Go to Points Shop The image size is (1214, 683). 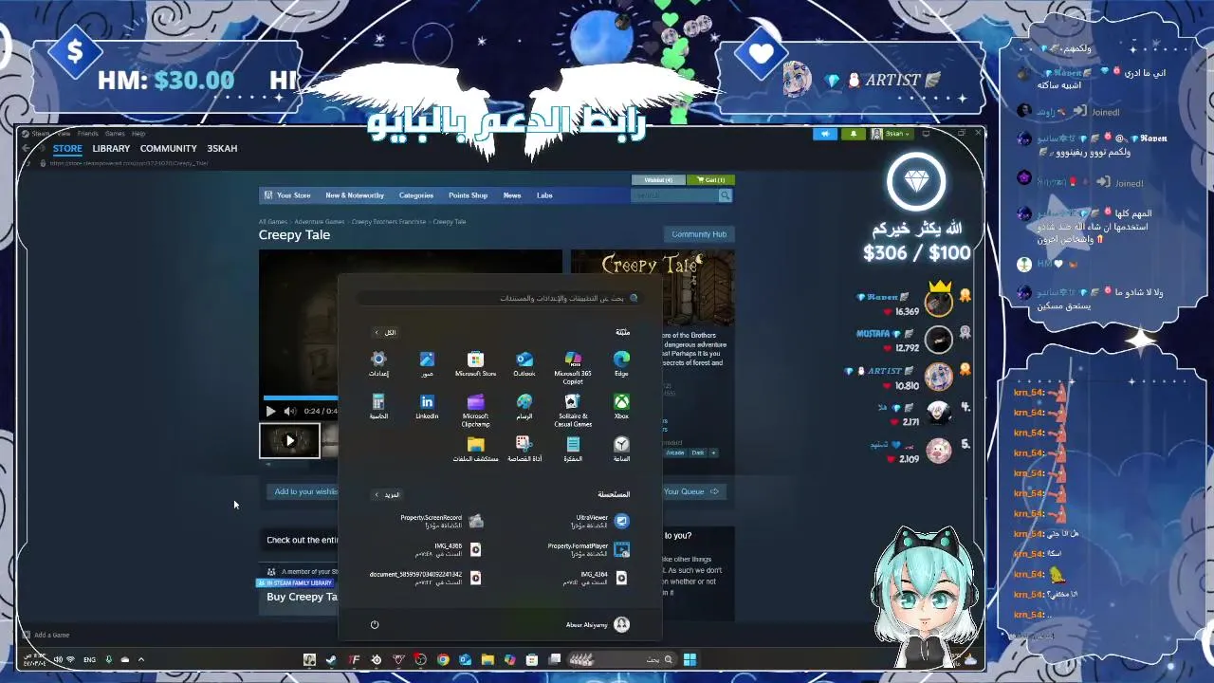(x=468, y=195)
